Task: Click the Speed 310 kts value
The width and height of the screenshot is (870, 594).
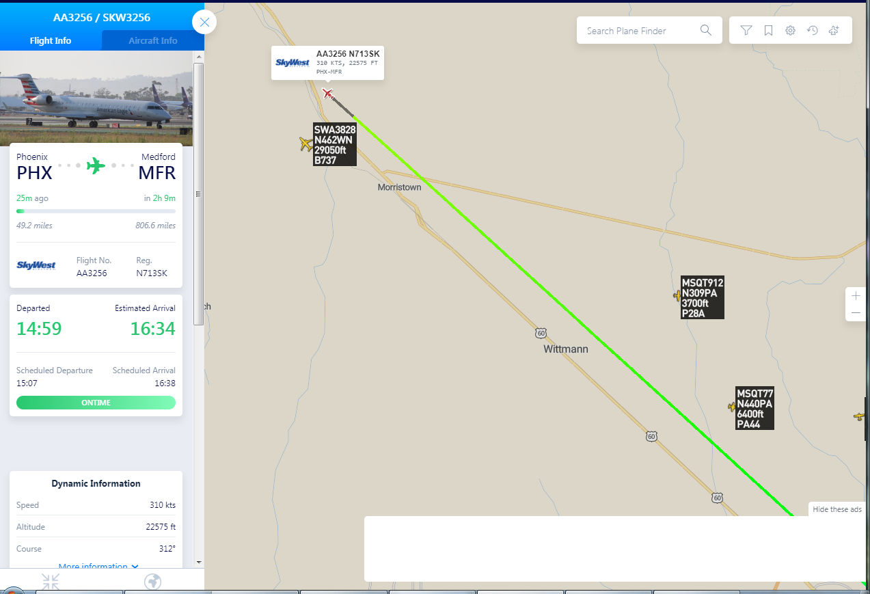Action: click(163, 505)
